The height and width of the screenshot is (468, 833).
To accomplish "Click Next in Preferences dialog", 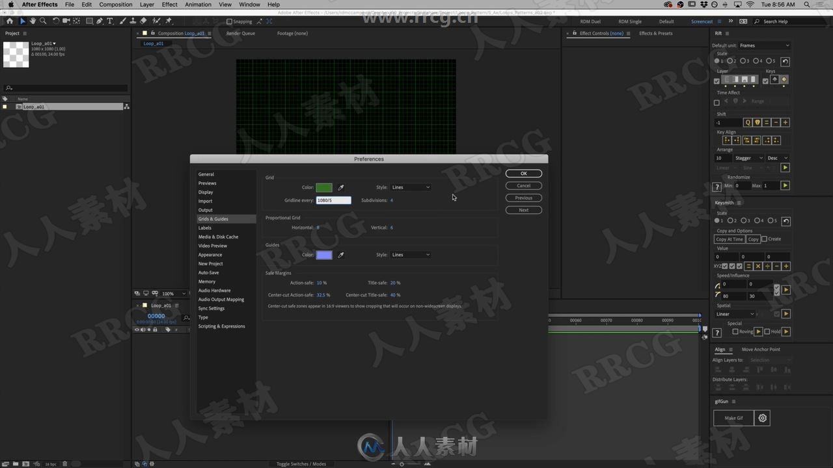I will coord(524,210).
